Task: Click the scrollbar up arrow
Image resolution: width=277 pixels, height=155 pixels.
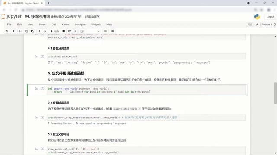Action: click(x=275, y=36)
